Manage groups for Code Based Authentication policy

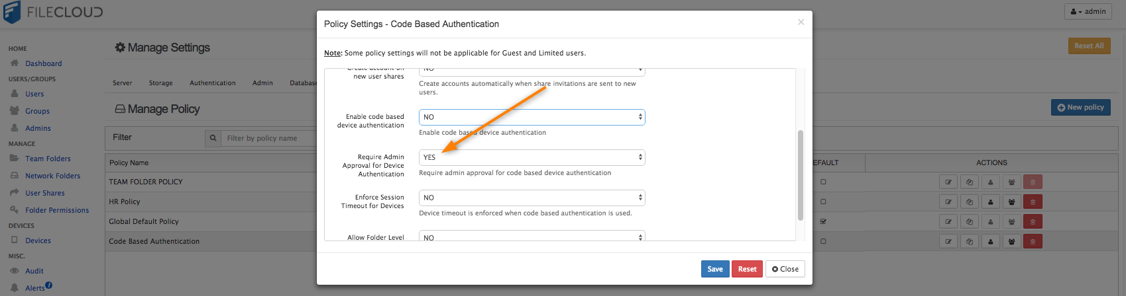point(1011,242)
